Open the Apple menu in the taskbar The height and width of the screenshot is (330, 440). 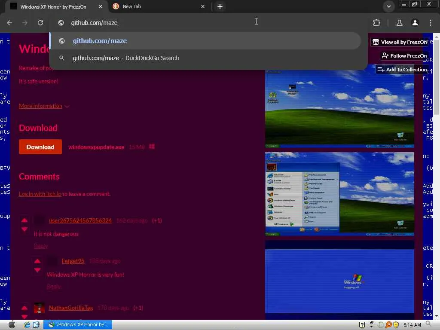(12, 325)
